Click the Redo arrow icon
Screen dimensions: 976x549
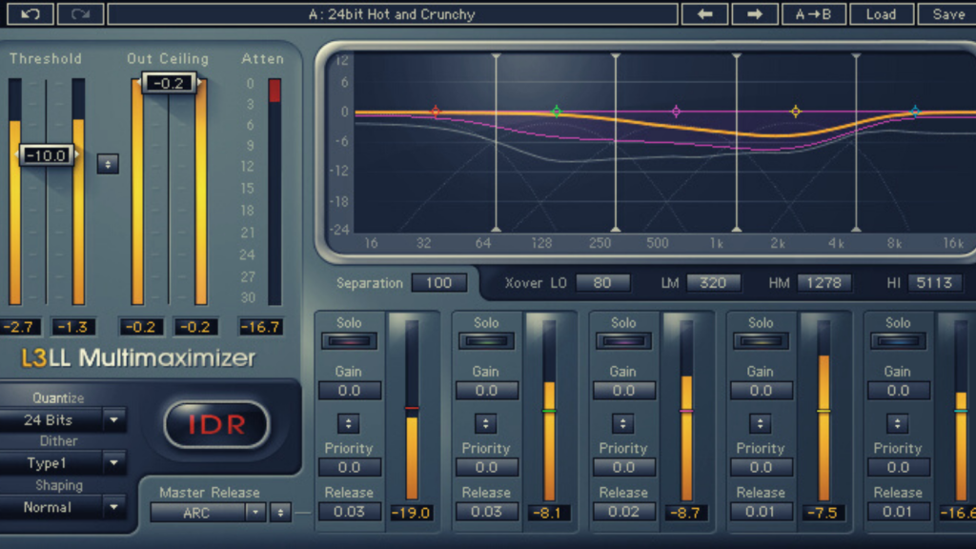point(80,13)
